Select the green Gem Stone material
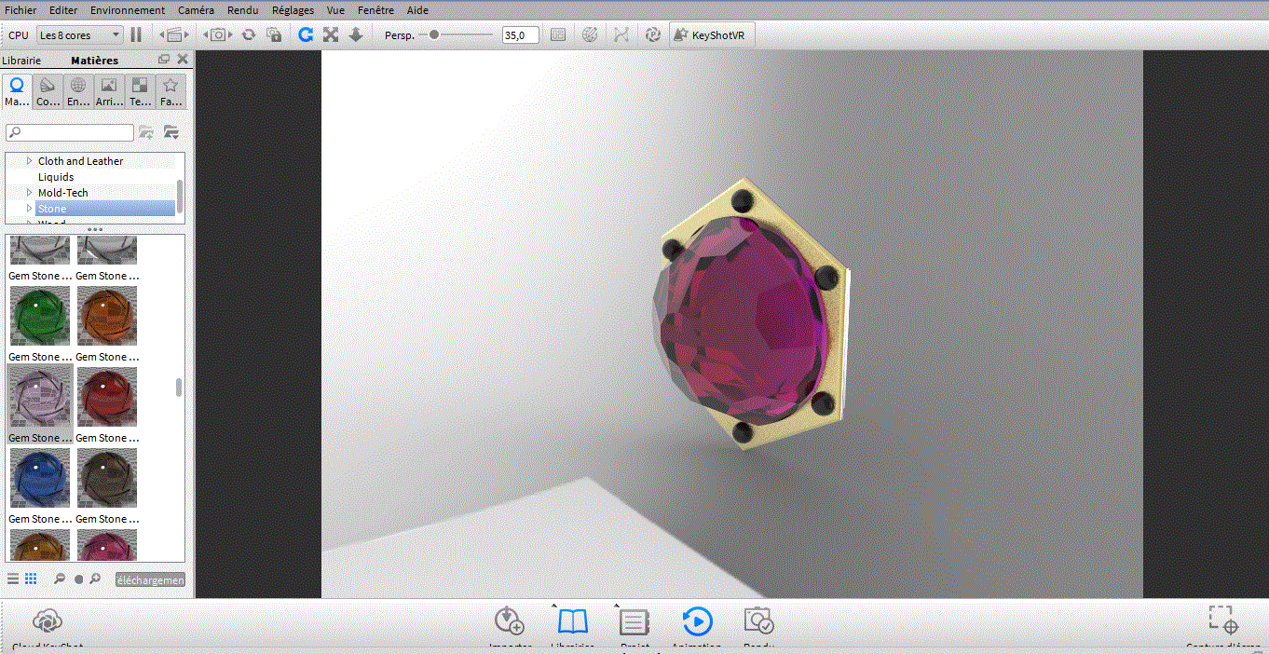The width and height of the screenshot is (1269, 654). pyautogui.click(x=40, y=316)
